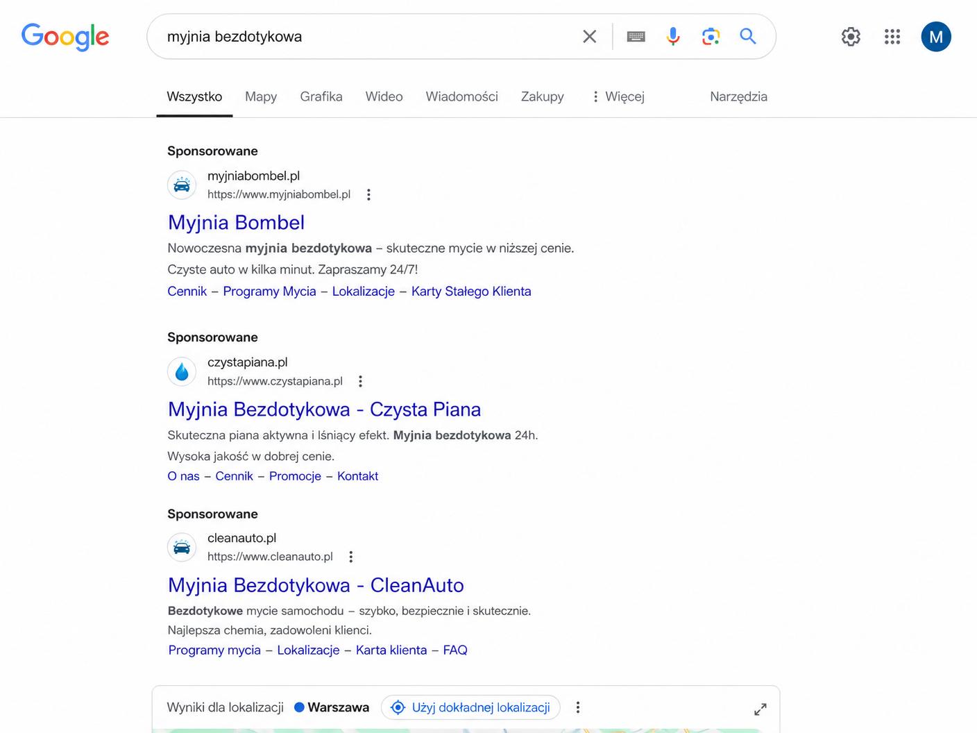
Task: Click into the search field text myjnia bezdotykowa
Action: coord(235,36)
